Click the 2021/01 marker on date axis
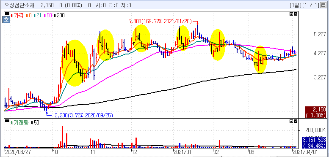Screen dimensions: 329x157 [182, 152]
